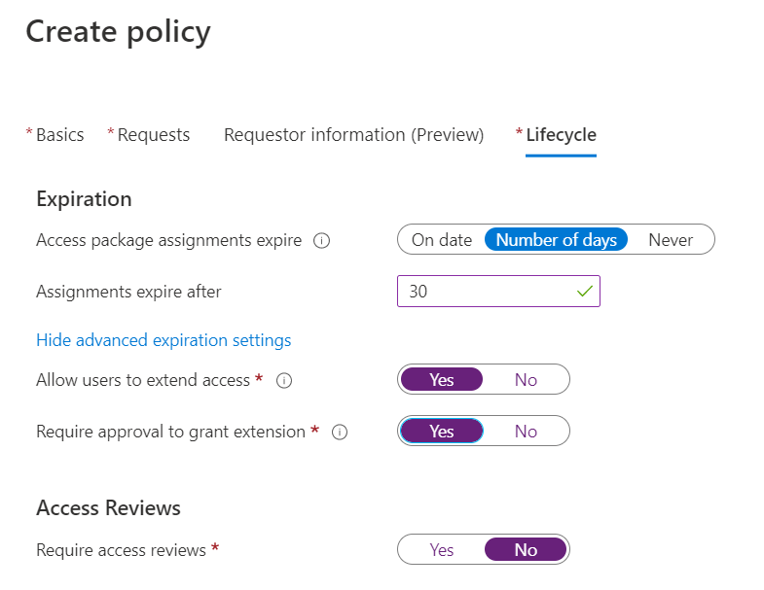Choose No for Allow users to extend access
Viewport: 764px width, 590px height.
coord(526,380)
